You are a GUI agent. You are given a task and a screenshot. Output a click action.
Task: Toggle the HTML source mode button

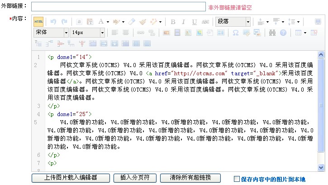[38, 21]
